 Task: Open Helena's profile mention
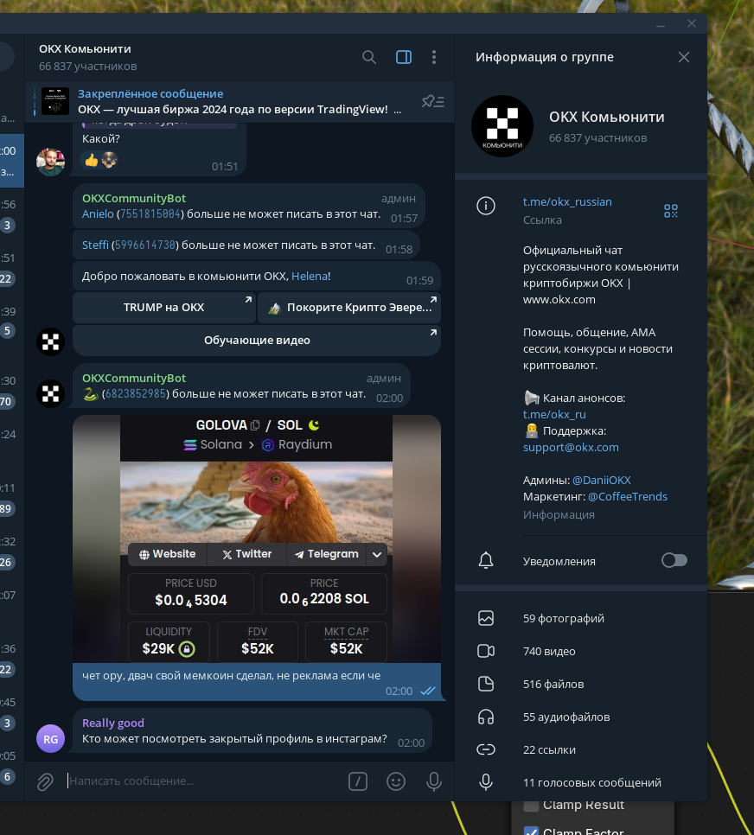click(309, 277)
